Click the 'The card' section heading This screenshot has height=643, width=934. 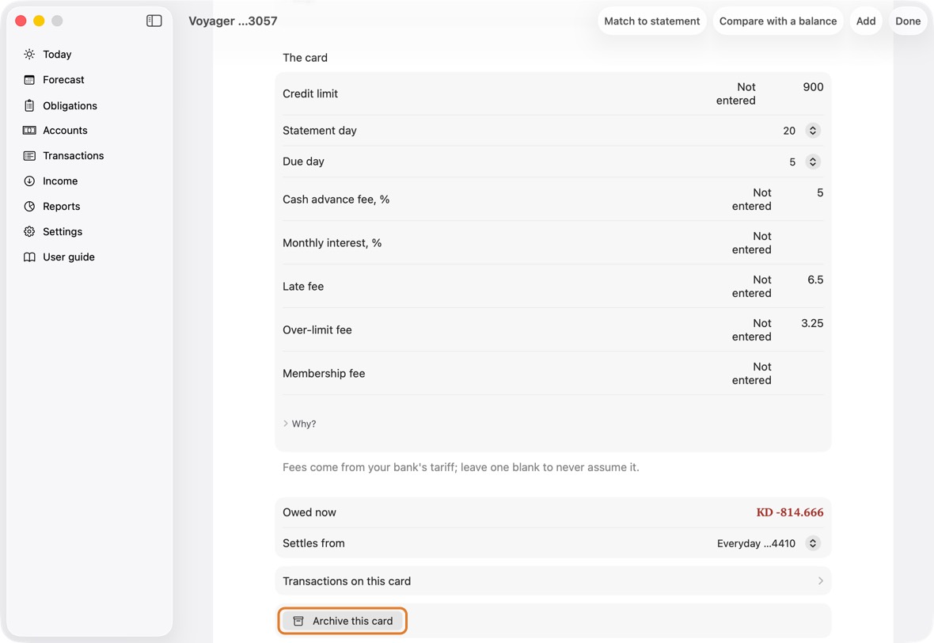[x=305, y=58]
